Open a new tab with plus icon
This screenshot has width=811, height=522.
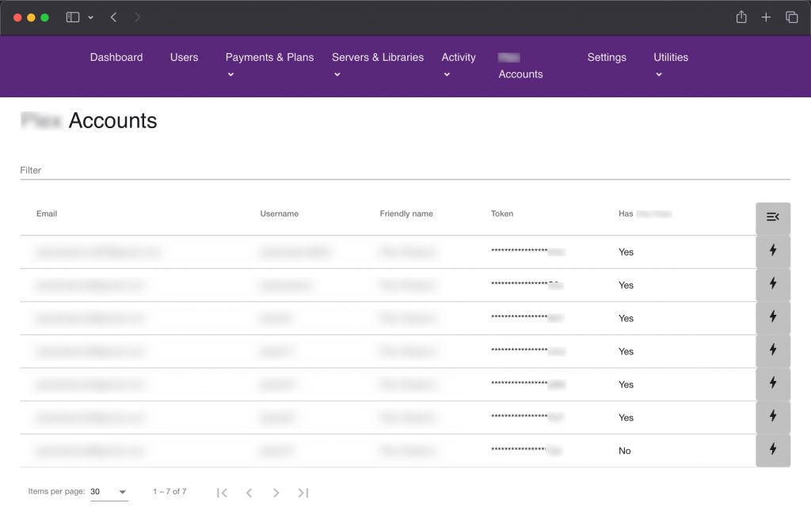[766, 17]
